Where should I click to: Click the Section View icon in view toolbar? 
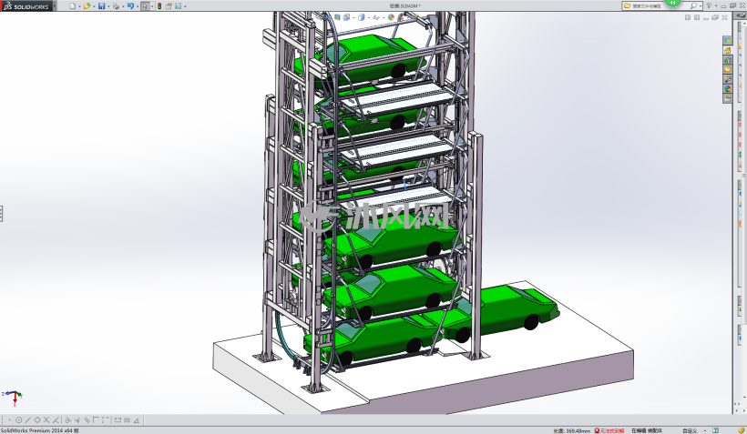pyautogui.click(x=337, y=17)
